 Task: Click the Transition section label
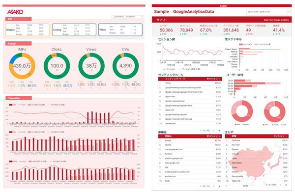[19, 98]
